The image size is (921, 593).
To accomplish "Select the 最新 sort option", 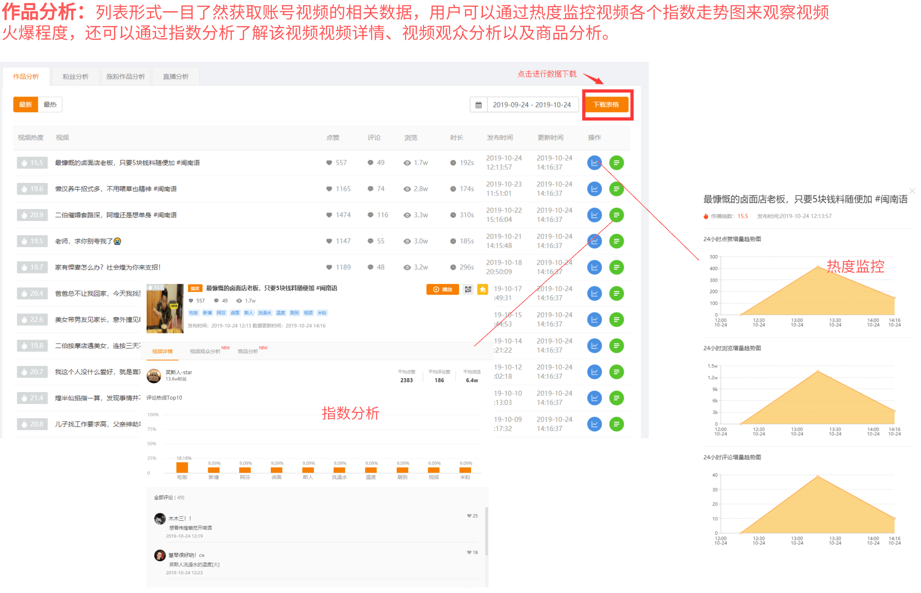I will click(26, 104).
